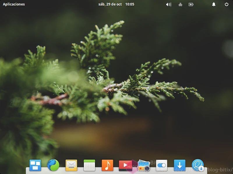Launch the Calendar app from the dock
The width and height of the screenshot is (233, 174).
(89, 165)
